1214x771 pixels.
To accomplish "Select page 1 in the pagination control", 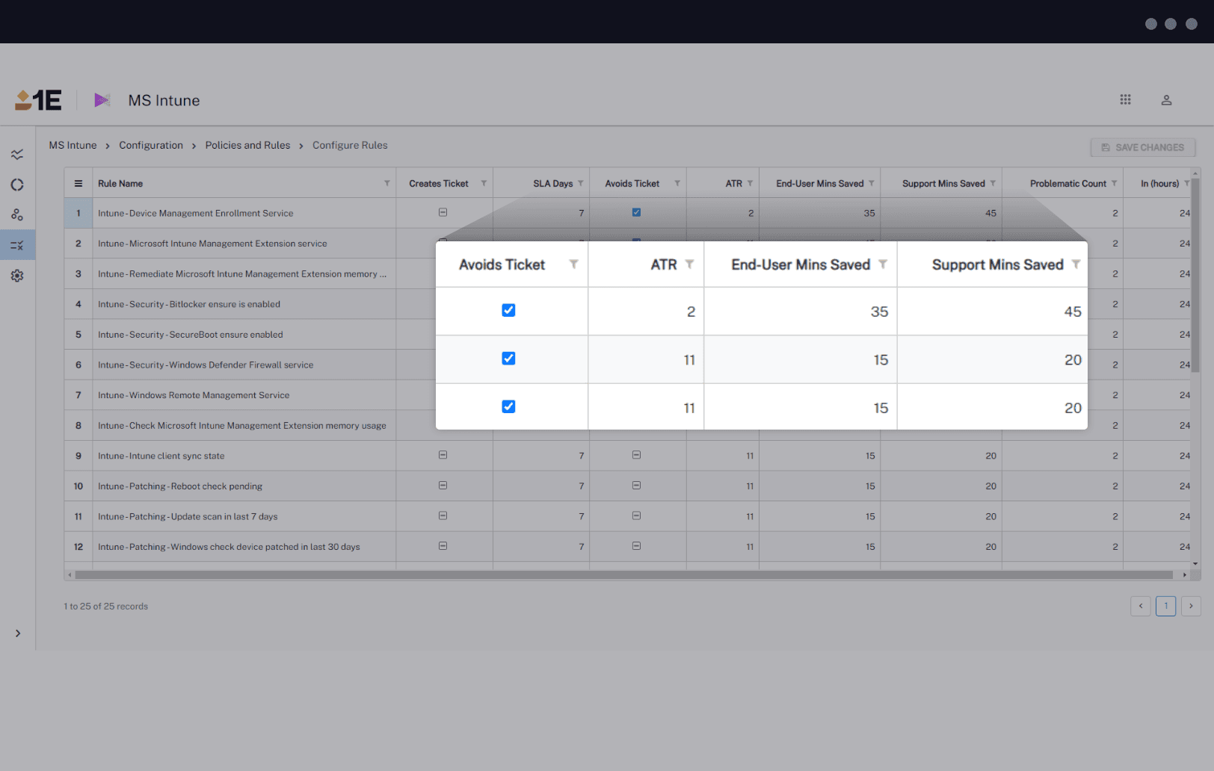I will 1165,606.
